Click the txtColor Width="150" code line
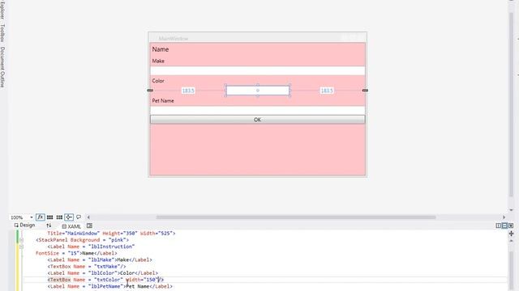 tap(105, 280)
